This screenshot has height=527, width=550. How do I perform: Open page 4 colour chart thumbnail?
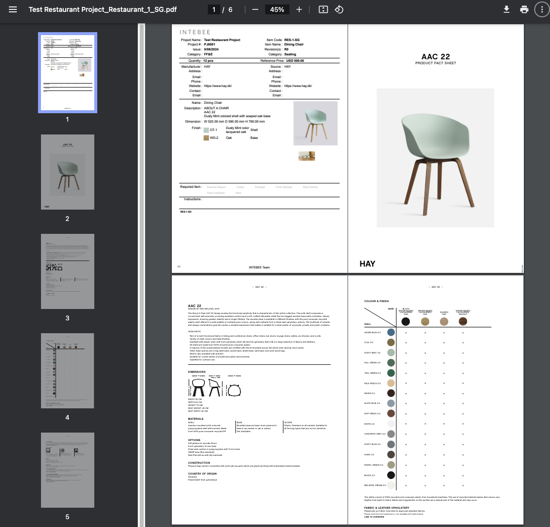coord(67,371)
